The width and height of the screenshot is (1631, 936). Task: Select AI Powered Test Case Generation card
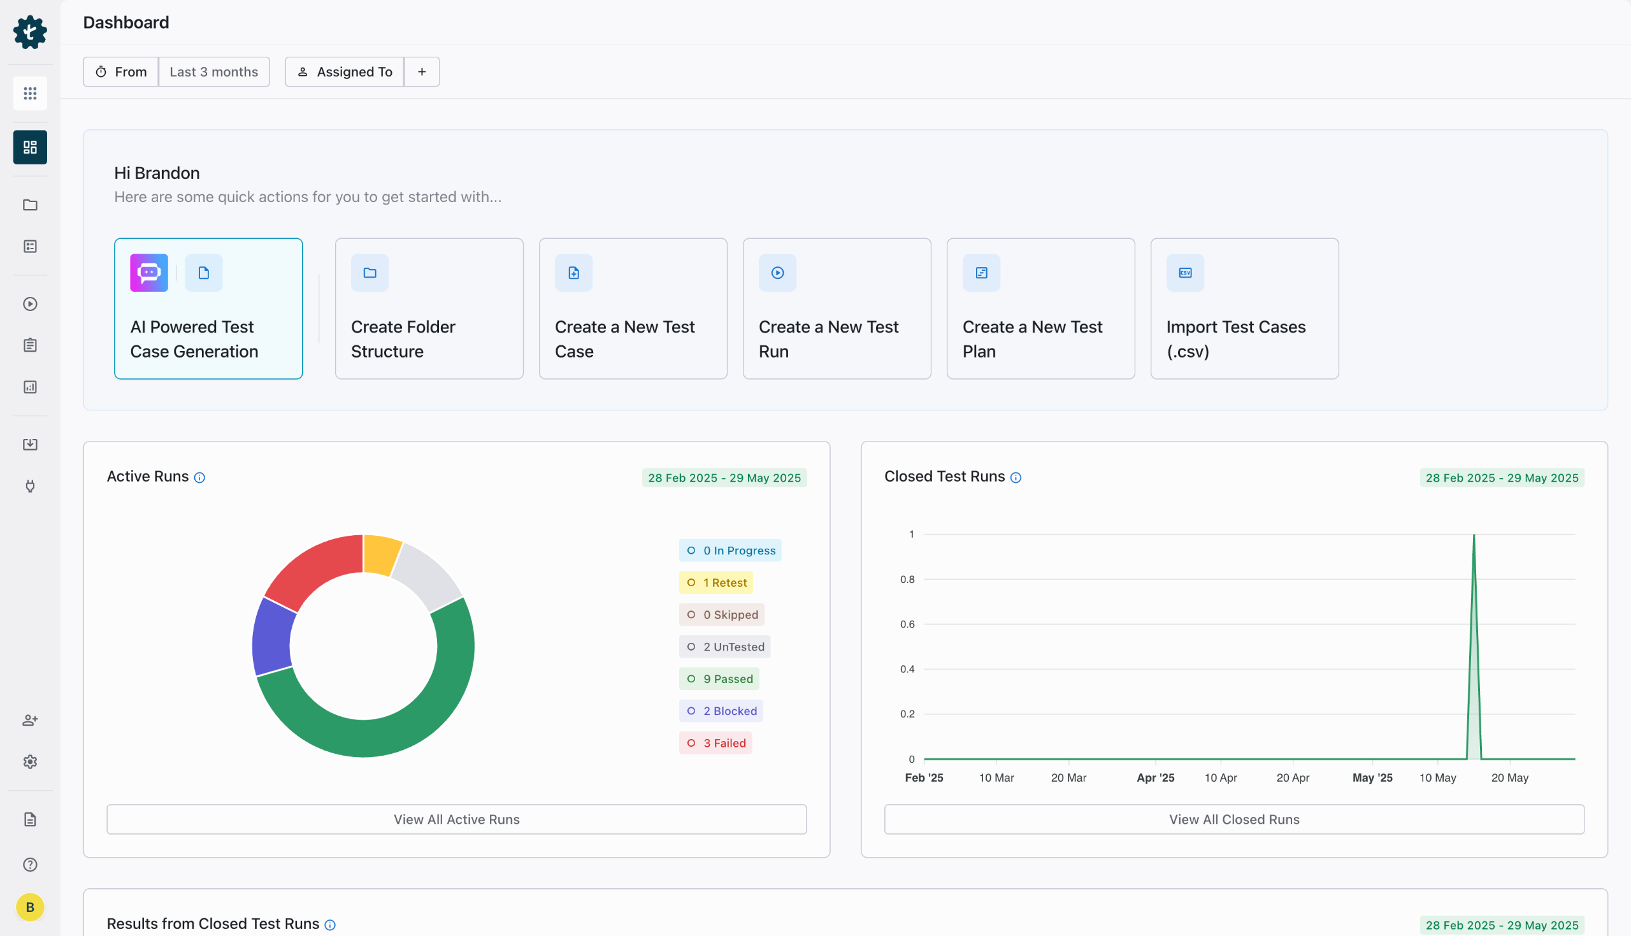(208, 308)
